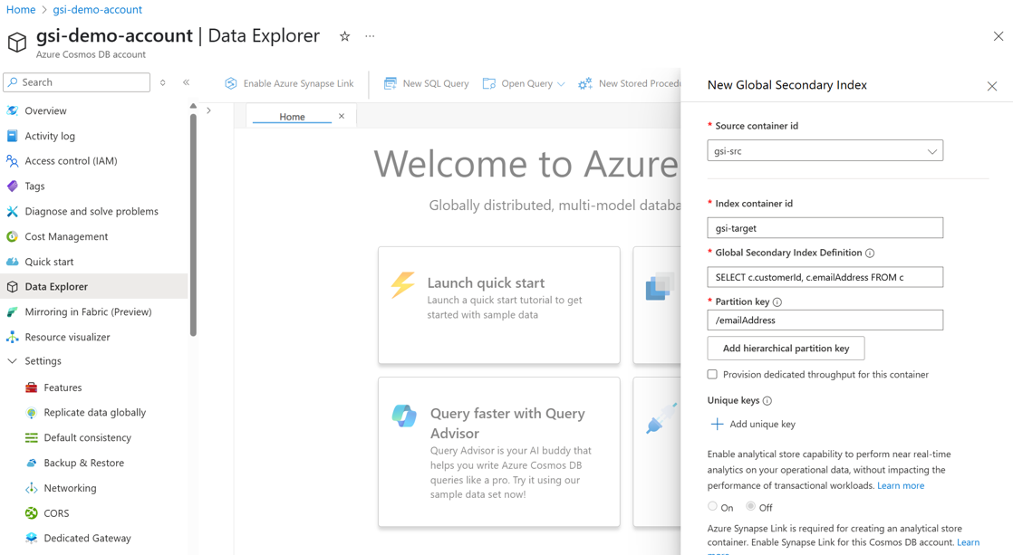This screenshot has height=555, width=1013.
Task: Click the sidebar vertical scrollbar
Action: point(193,225)
